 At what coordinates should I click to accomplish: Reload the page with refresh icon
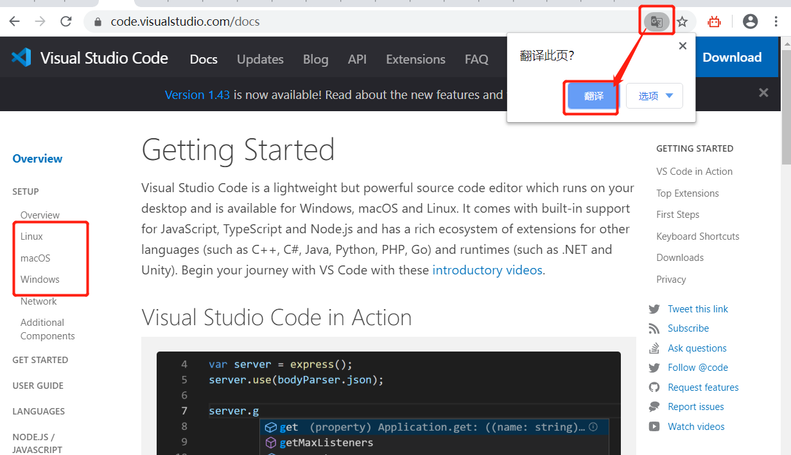[65, 21]
